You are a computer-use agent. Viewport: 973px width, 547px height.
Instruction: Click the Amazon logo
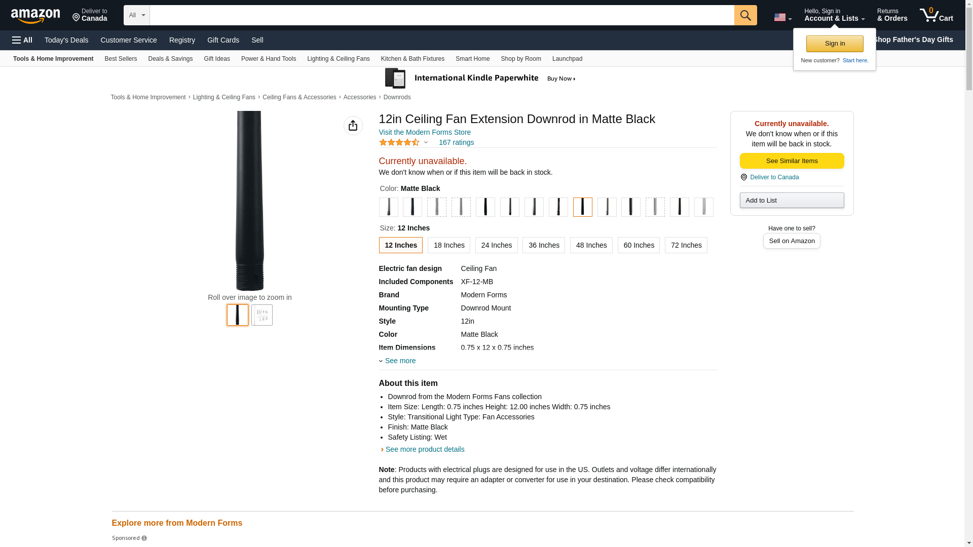(35, 16)
